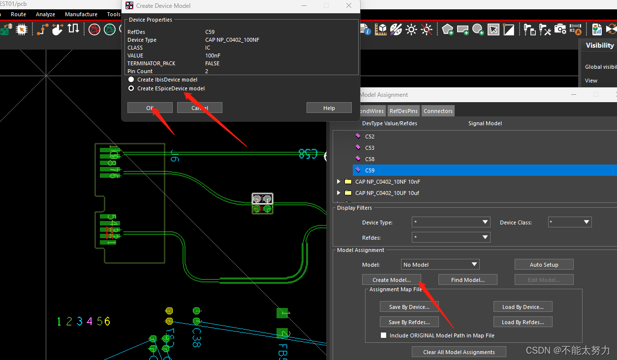The width and height of the screenshot is (617, 360).
Task: Click the add polygon shape icon
Action: (x=447, y=29)
